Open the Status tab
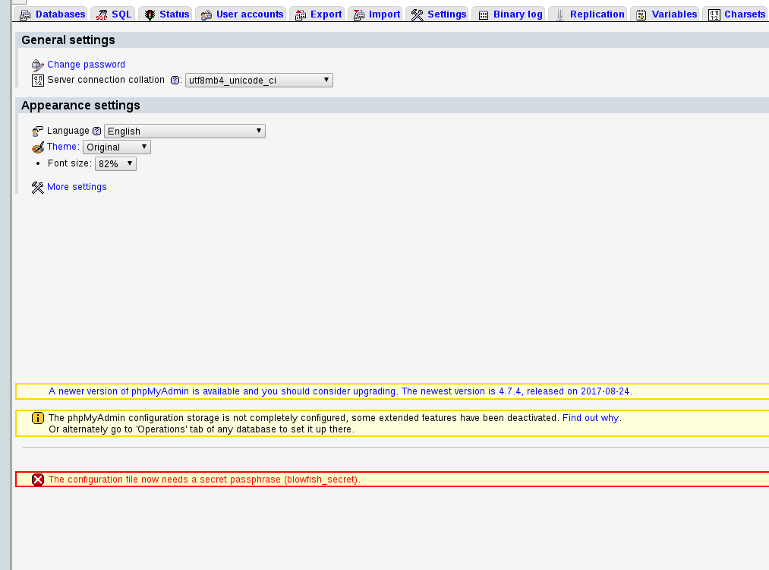Image resolution: width=769 pixels, height=570 pixels. (165, 14)
